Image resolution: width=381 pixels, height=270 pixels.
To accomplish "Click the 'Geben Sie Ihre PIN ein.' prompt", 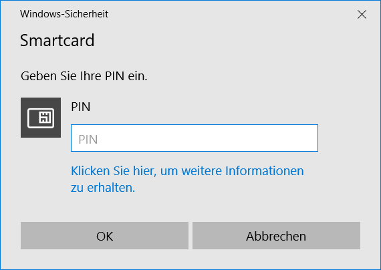I will (x=84, y=76).
